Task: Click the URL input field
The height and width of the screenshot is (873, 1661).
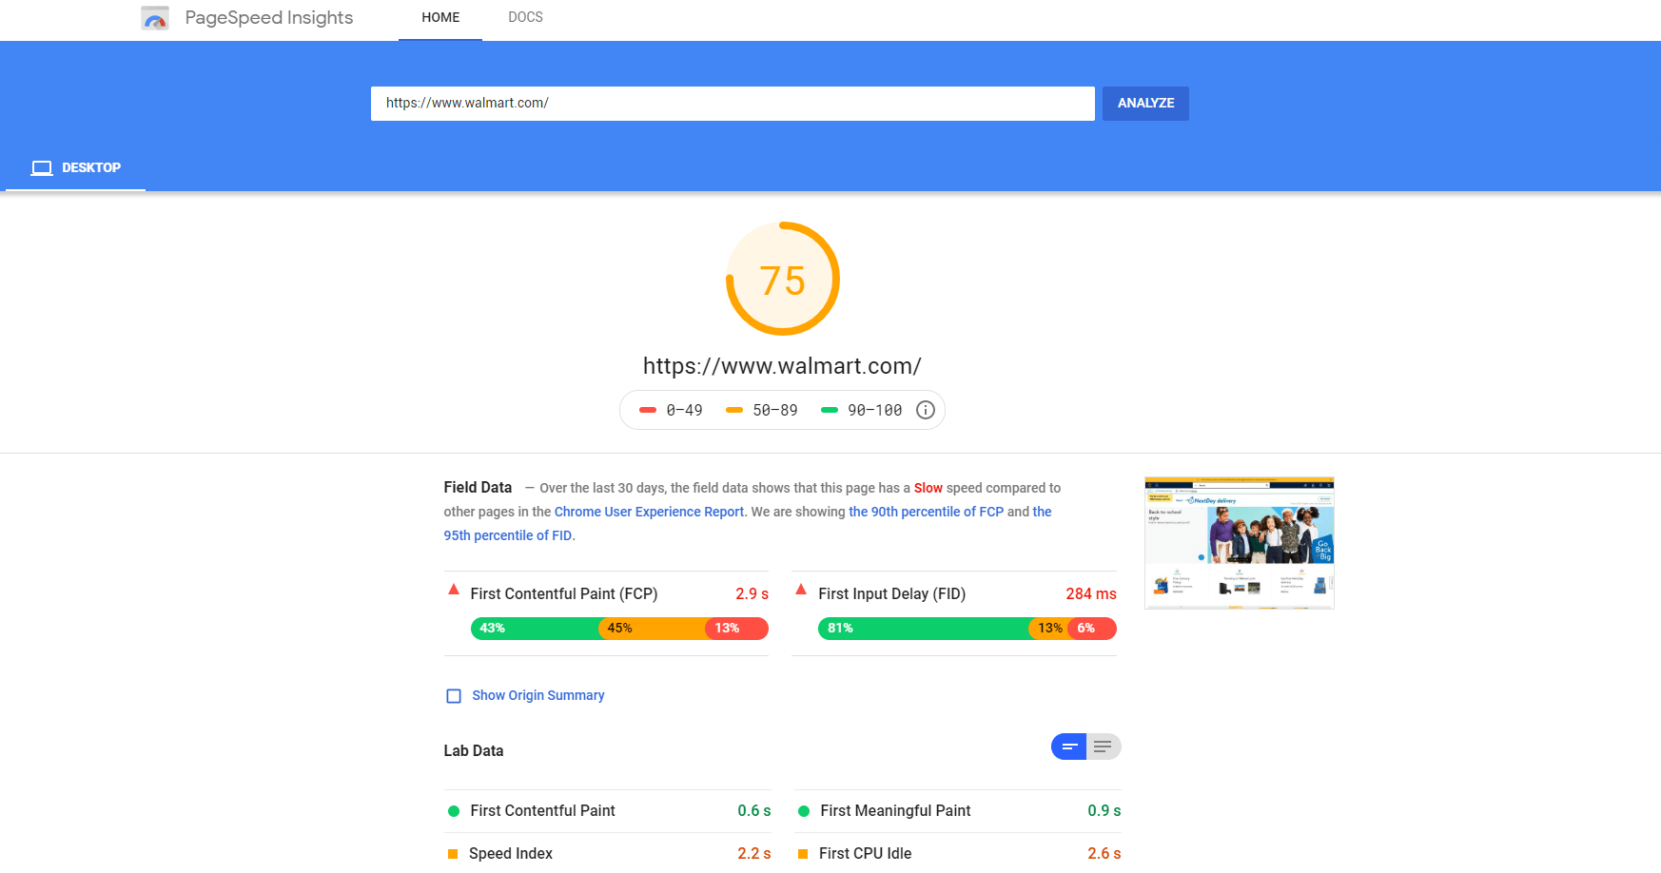Action: pyautogui.click(x=733, y=104)
